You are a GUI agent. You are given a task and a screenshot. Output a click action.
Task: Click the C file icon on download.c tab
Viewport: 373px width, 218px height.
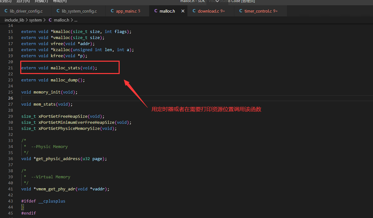pos(194,11)
